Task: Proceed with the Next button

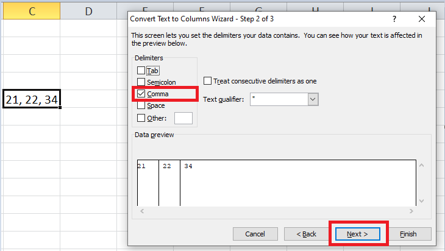Action: click(x=357, y=234)
